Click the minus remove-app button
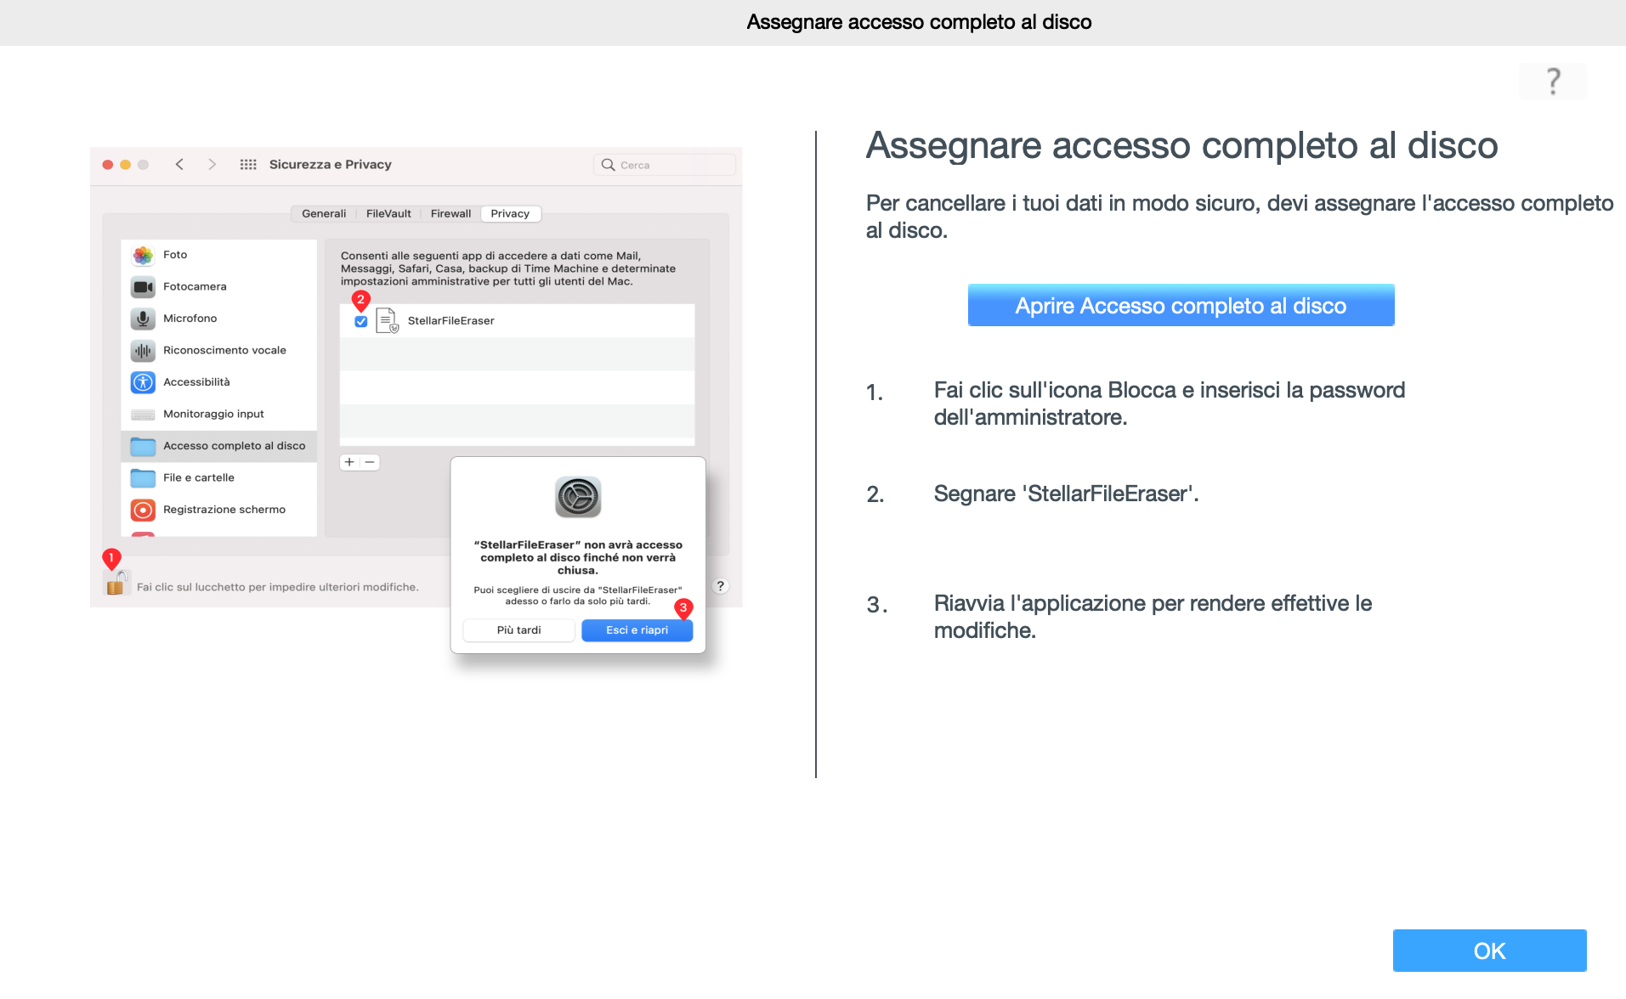This screenshot has width=1626, height=999. (x=370, y=462)
